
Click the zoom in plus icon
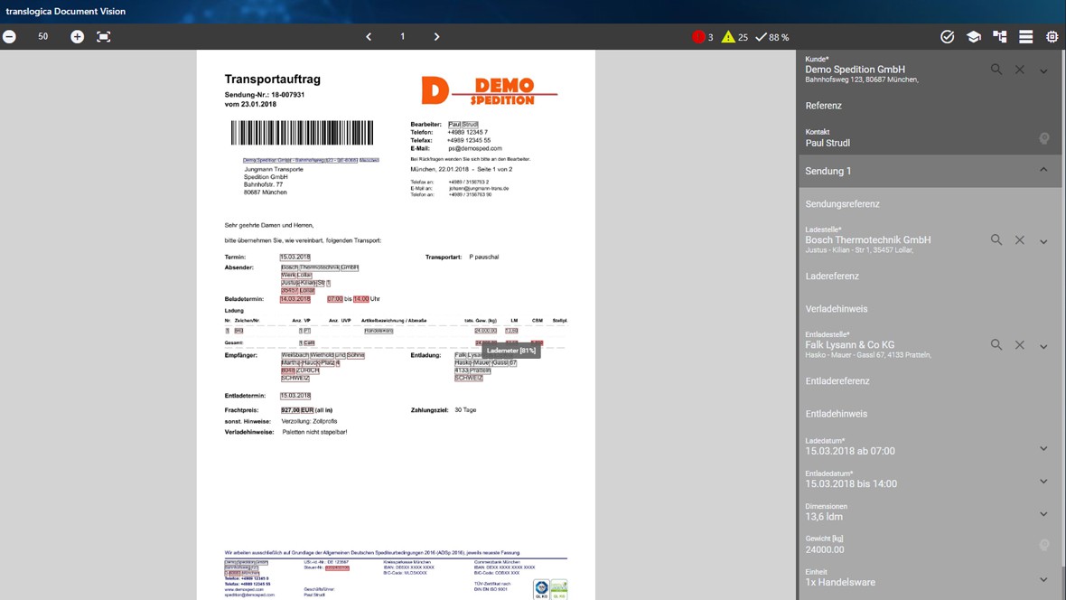click(78, 37)
